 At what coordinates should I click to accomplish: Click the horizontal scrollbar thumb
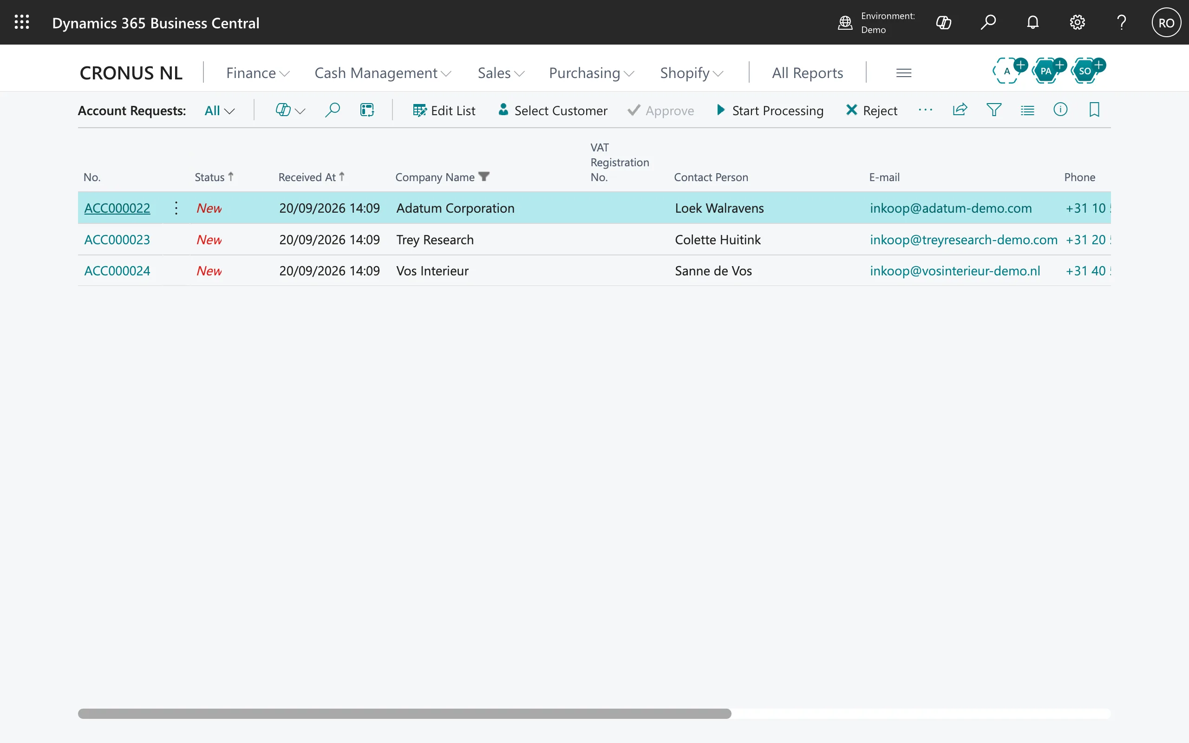tap(405, 714)
